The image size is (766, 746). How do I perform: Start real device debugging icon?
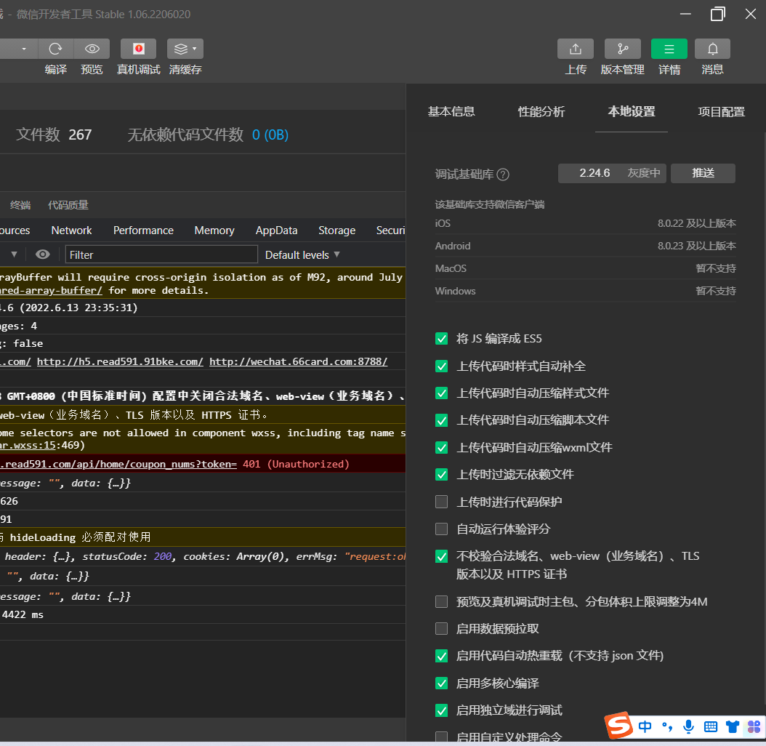point(139,49)
